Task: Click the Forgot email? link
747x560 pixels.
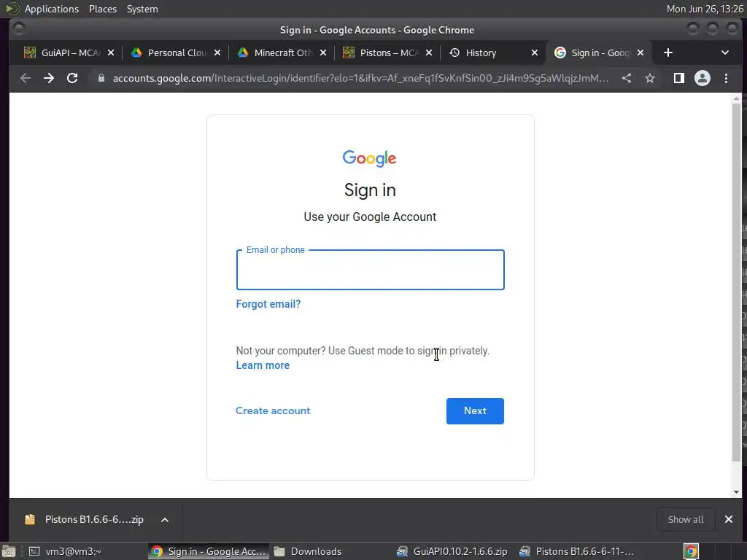Action: point(268,304)
